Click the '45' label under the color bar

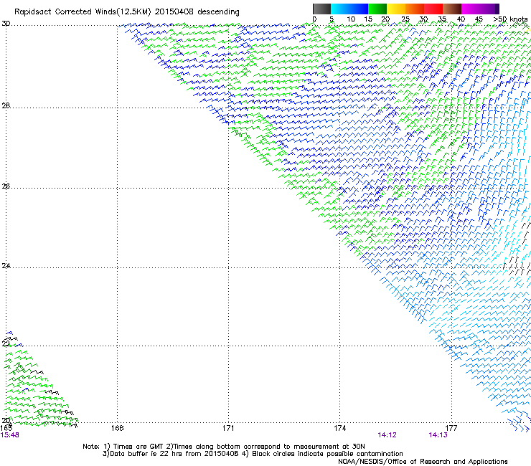click(479, 19)
